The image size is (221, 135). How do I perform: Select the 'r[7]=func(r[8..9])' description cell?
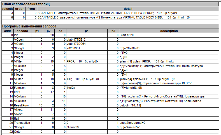[169, 88]
